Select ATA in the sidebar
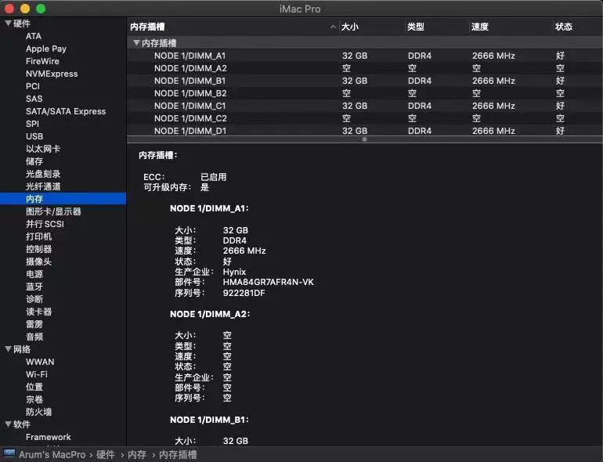 click(x=34, y=36)
